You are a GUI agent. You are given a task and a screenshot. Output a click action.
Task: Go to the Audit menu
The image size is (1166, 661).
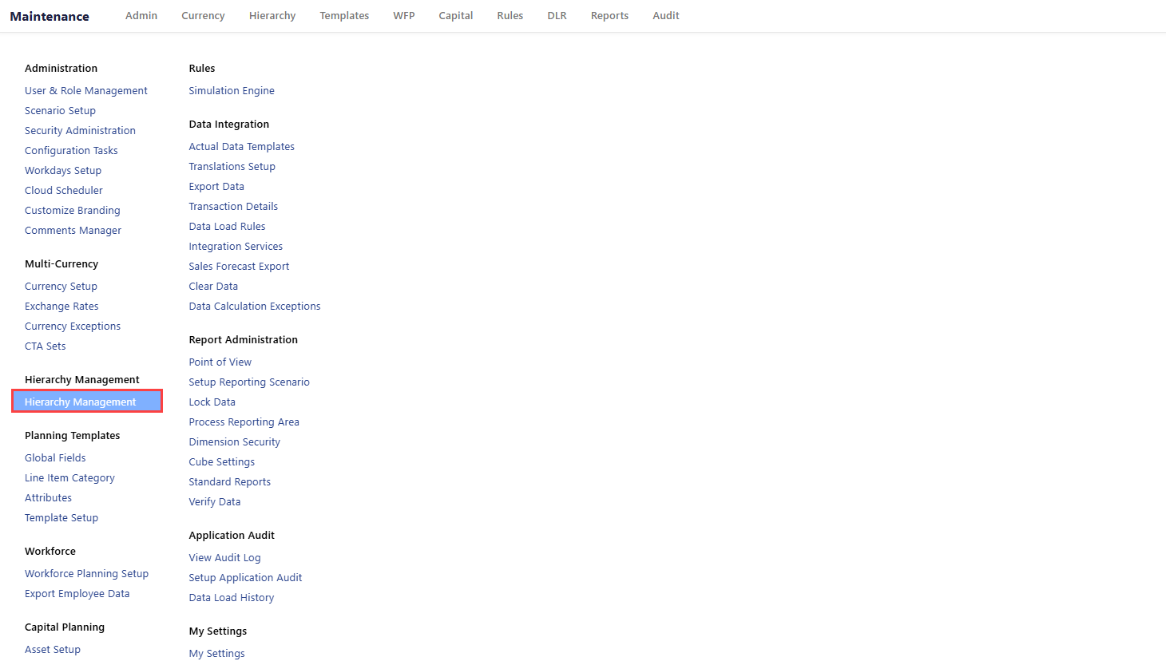click(665, 15)
